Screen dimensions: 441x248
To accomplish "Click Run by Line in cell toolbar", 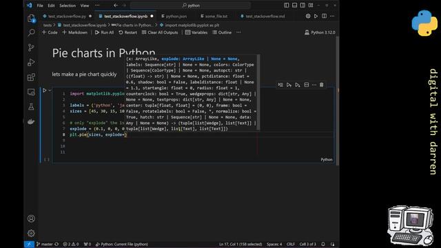I will [280, 85].
